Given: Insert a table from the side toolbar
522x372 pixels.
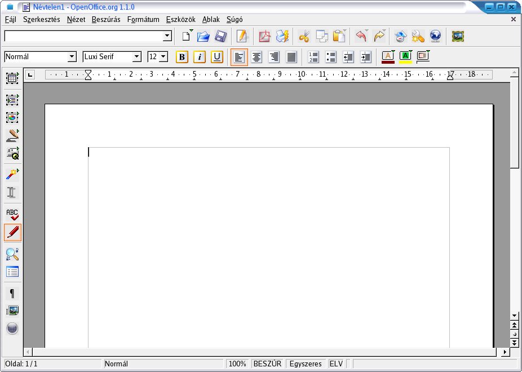Looking at the screenshot, I should (12, 78).
